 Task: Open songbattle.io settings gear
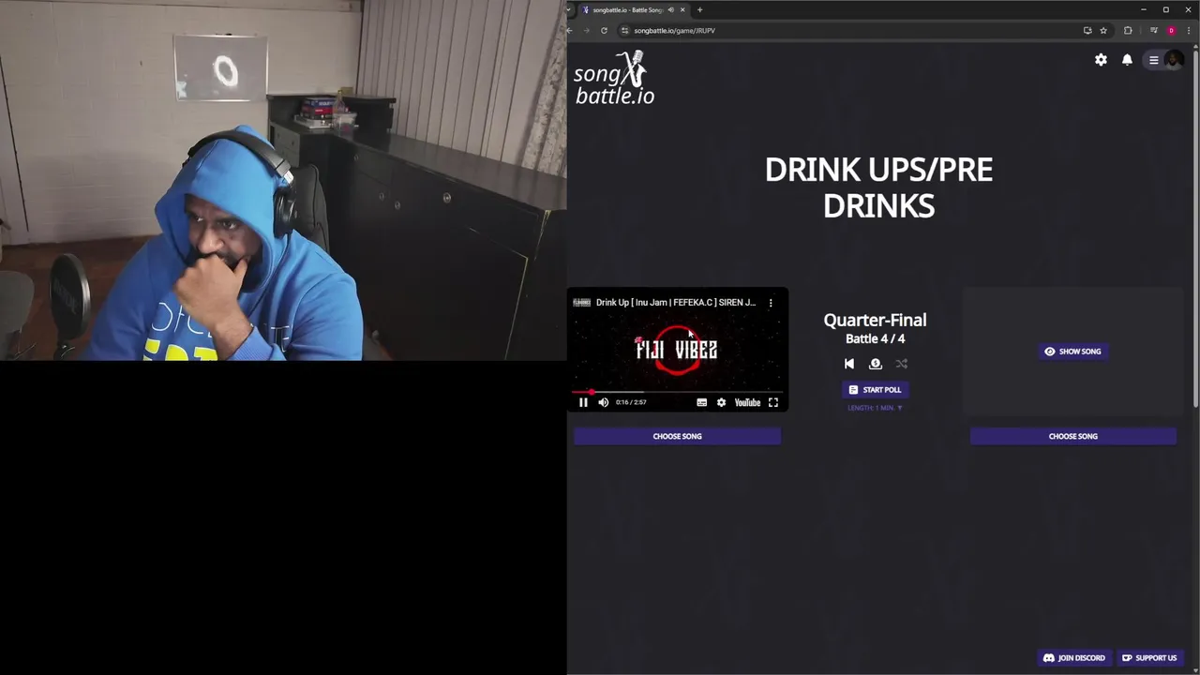[1101, 60]
